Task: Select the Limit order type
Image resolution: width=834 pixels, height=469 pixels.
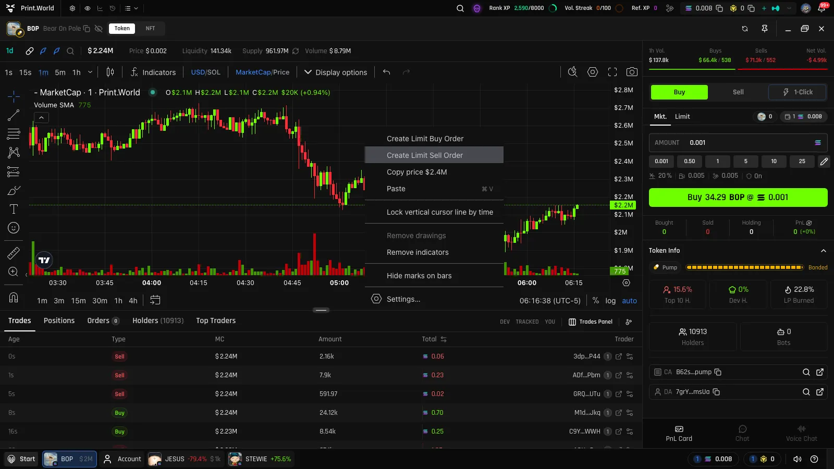Action: point(682,117)
